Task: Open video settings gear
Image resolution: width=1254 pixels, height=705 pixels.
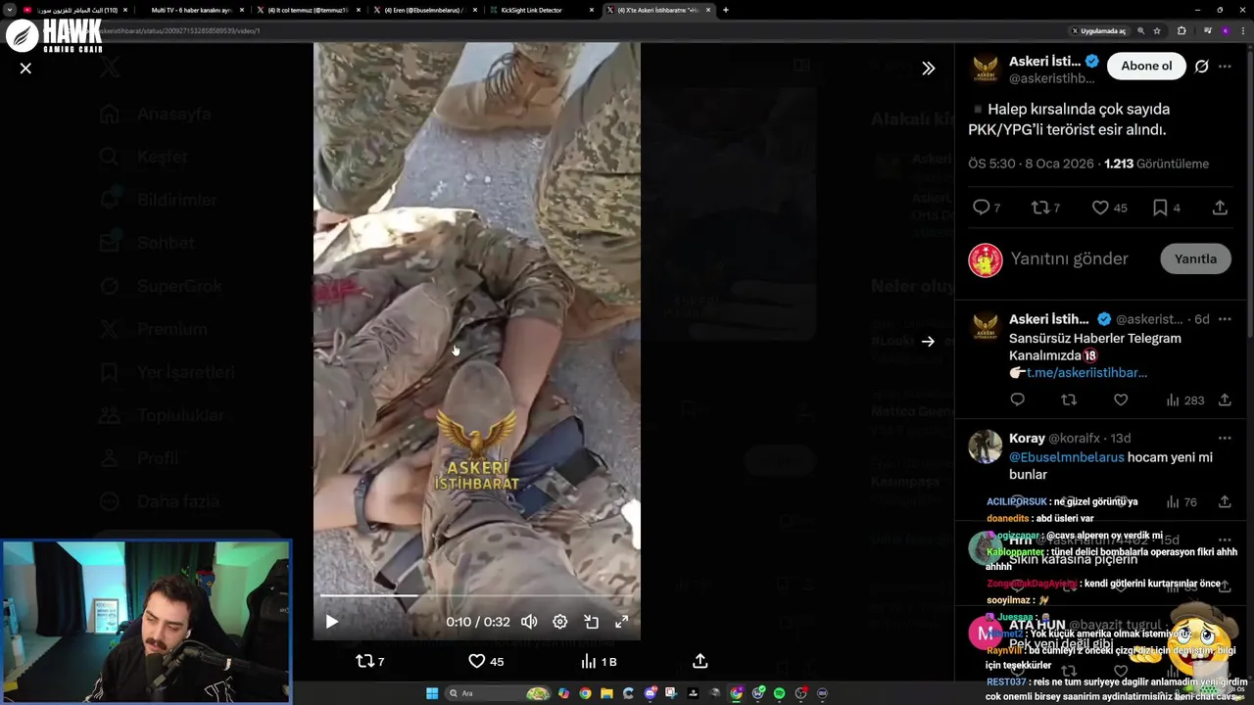Action: (560, 622)
